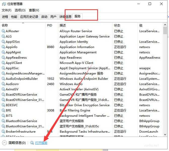Switch to the 应用历史记录 tab
The height and width of the screenshot is (151, 169).
(29, 17)
